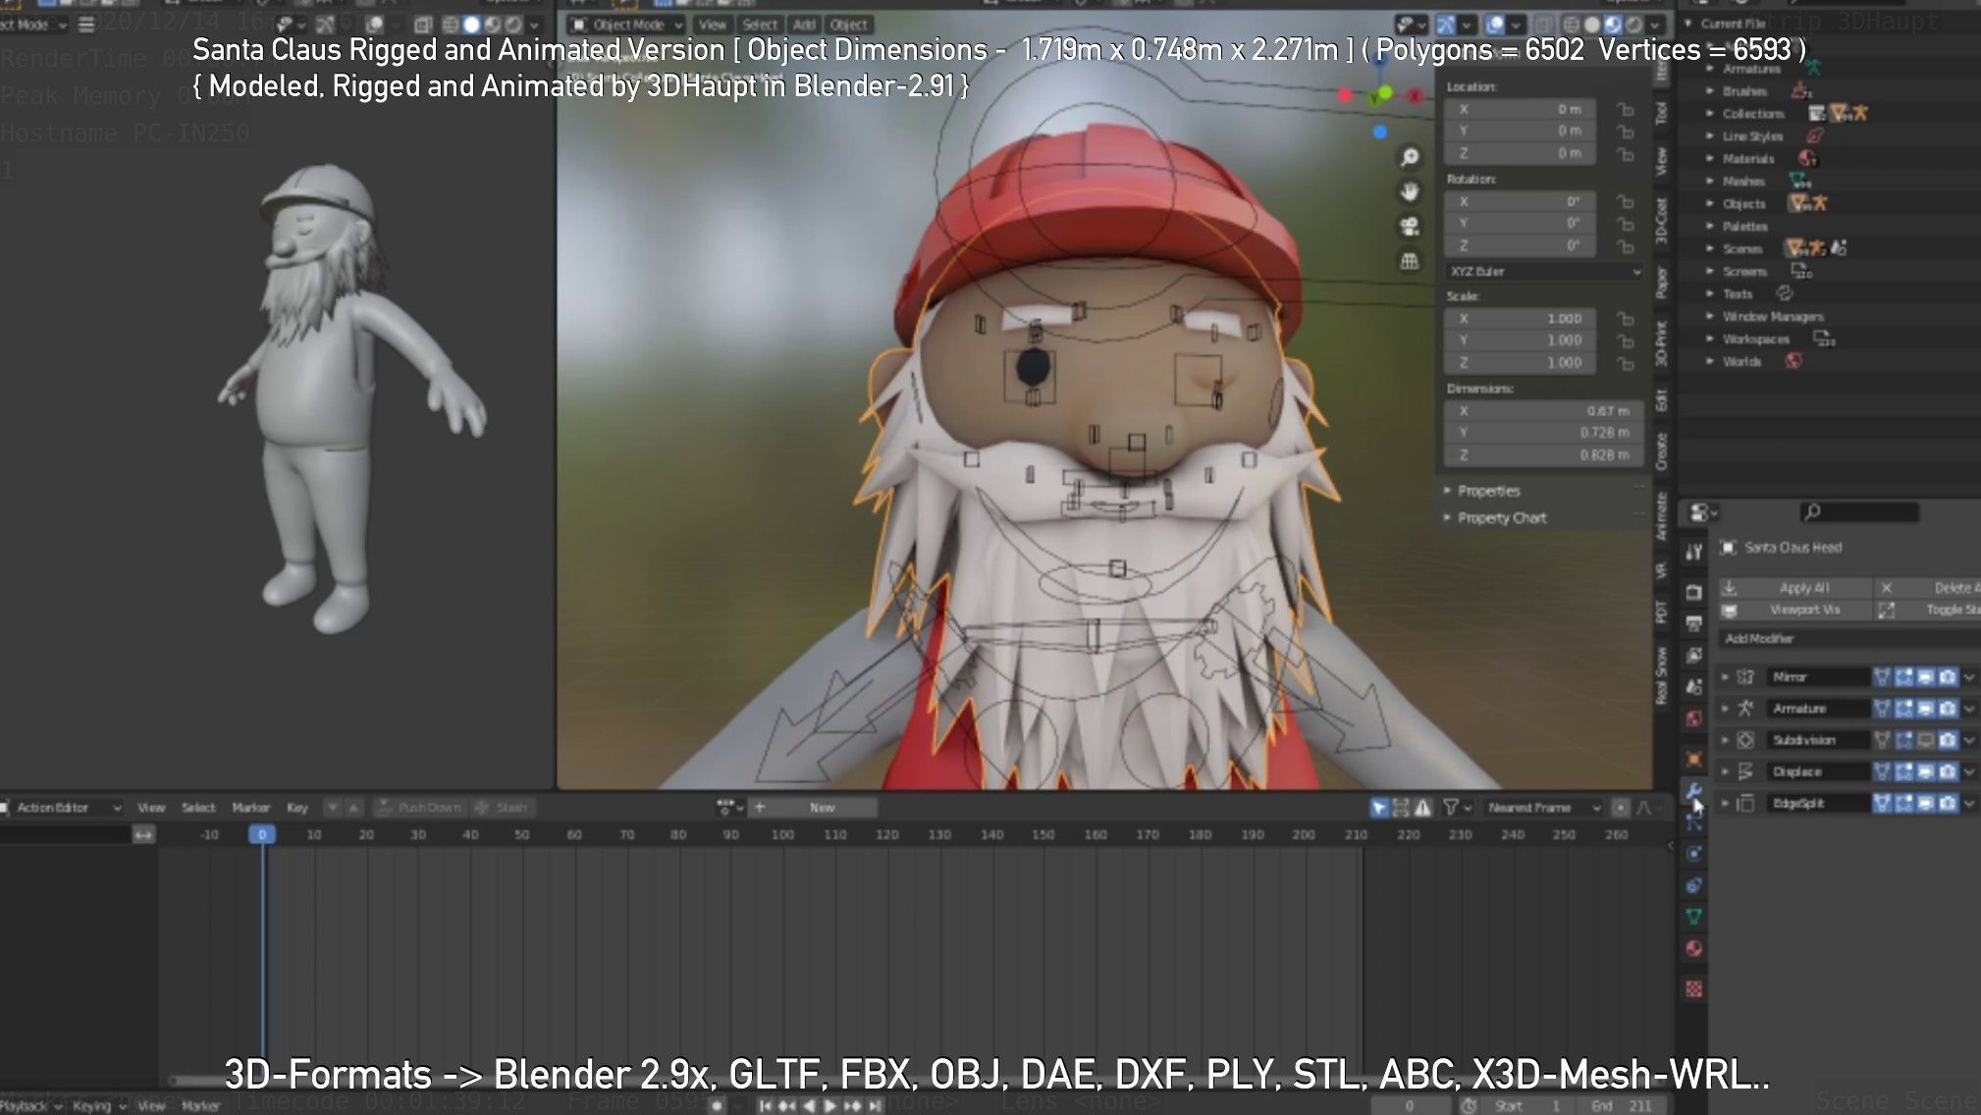
Task: Expand the Mirror modifier panel
Action: [x=1725, y=676]
